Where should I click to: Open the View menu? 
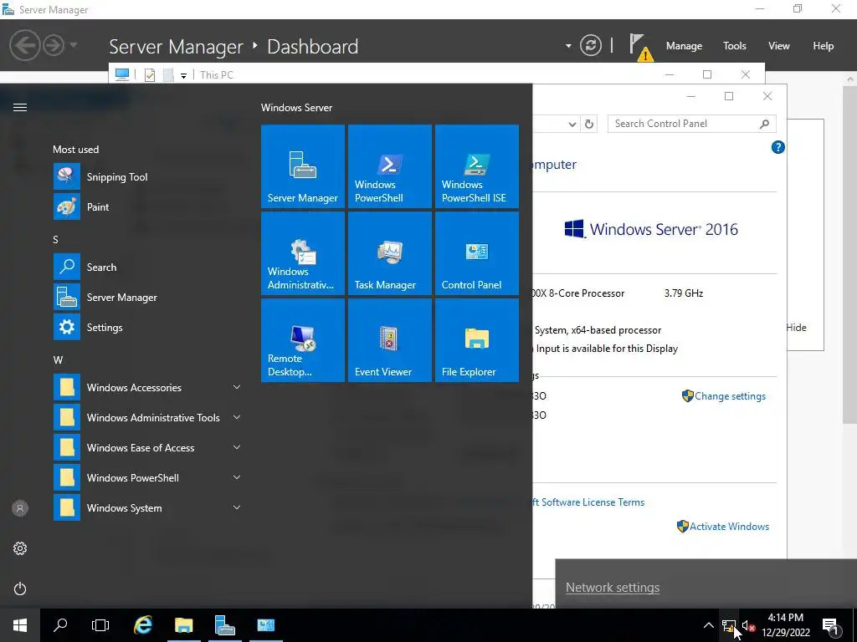point(778,46)
